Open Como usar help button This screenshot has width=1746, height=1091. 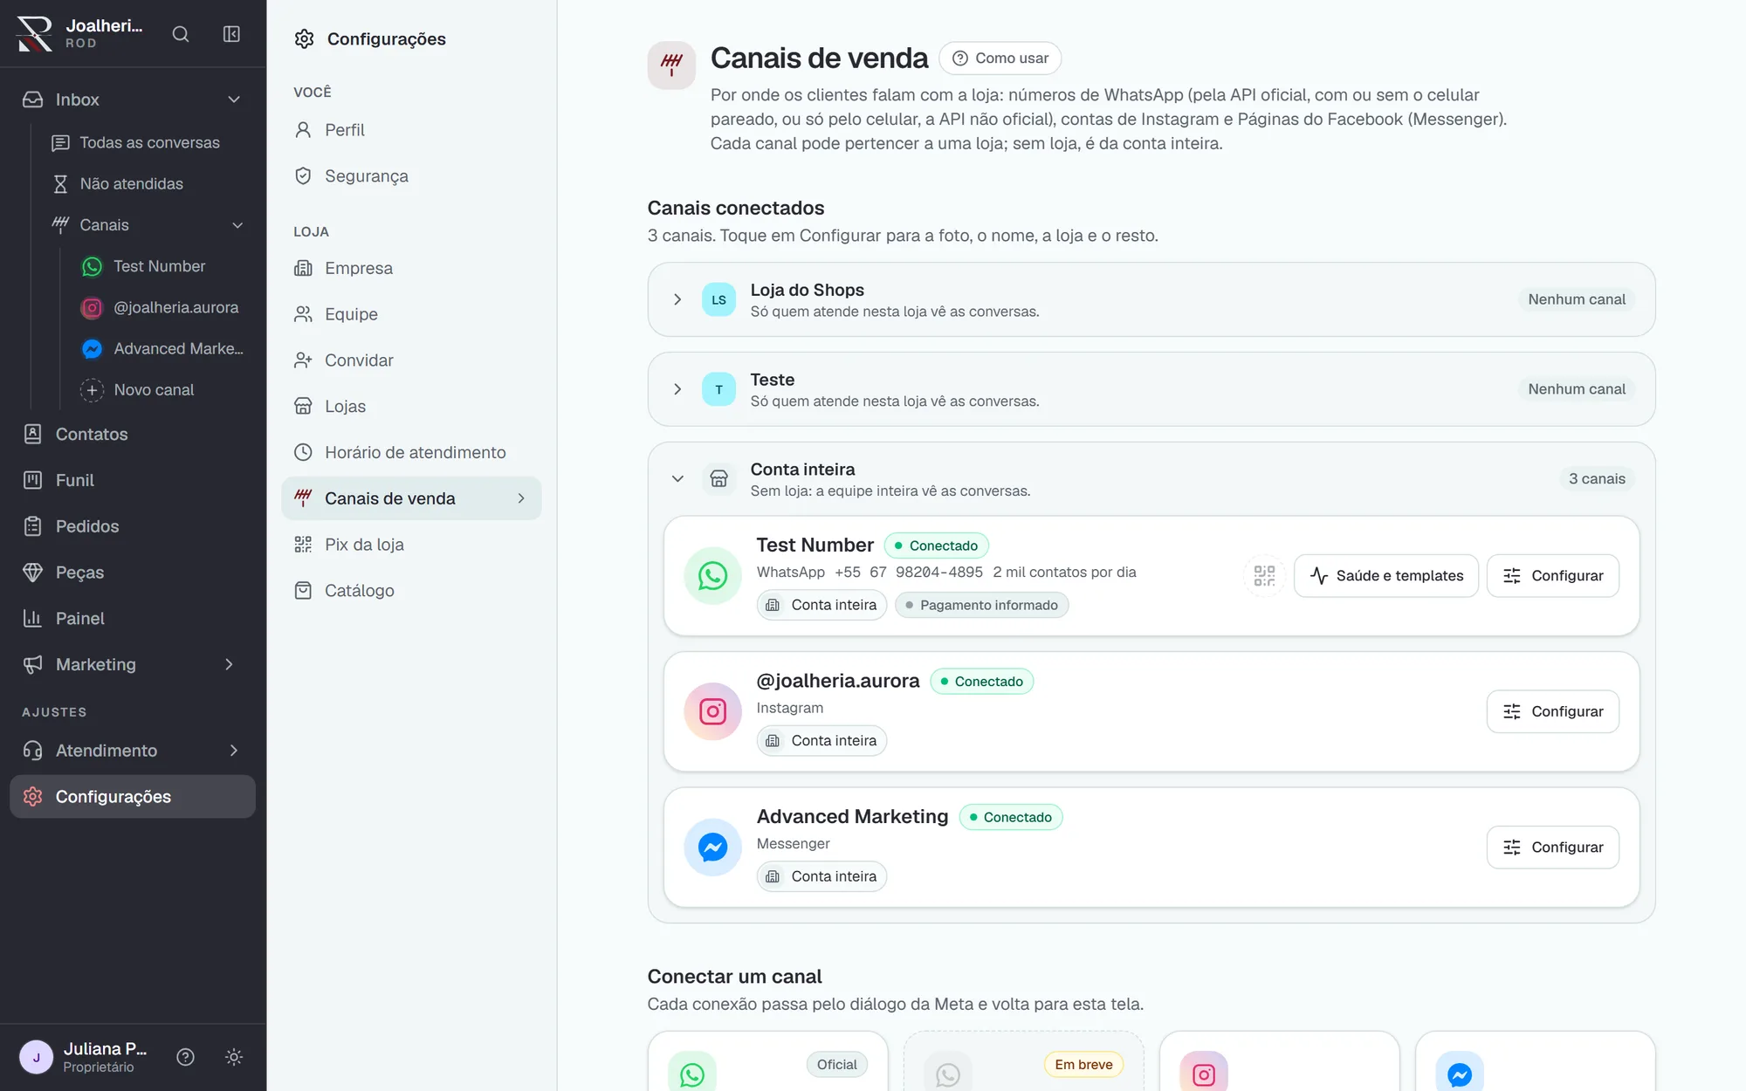click(x=1000, y=58)
